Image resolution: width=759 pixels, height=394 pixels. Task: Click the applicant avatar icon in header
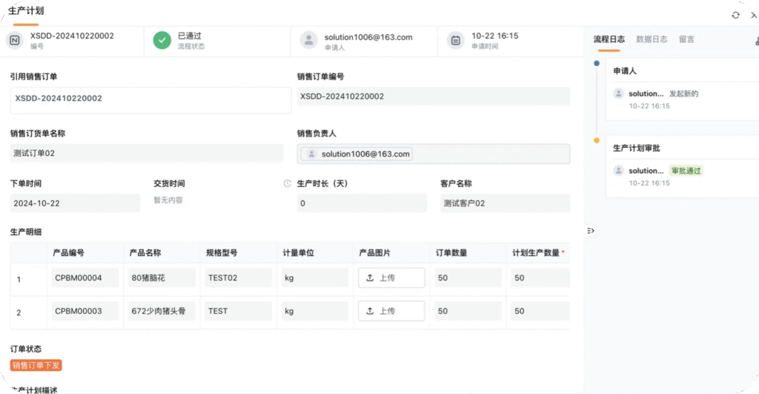(308, 40)
